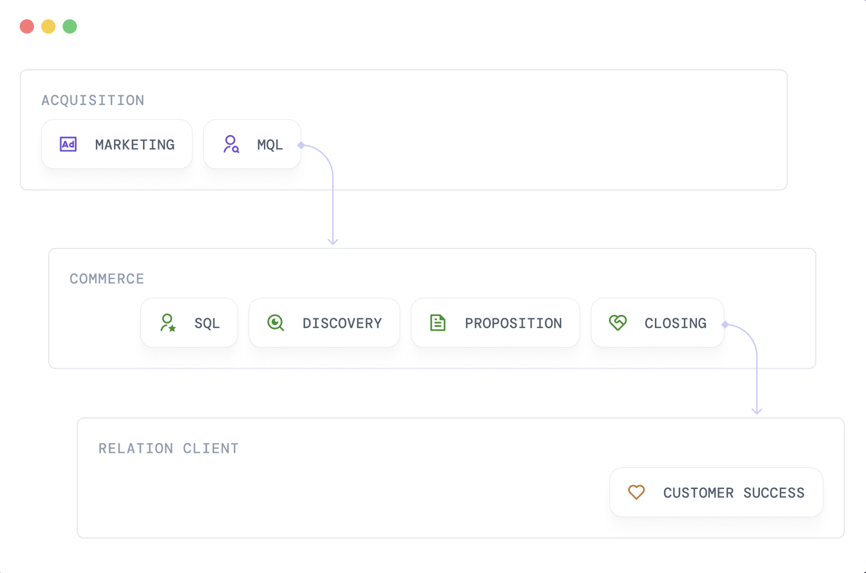
Task: Click the Closing handshake heart icon
Action: tap(617, 323)
